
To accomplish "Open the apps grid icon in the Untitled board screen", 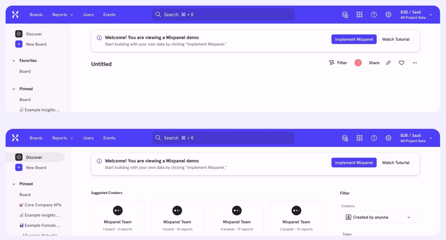I will point(360,15).
